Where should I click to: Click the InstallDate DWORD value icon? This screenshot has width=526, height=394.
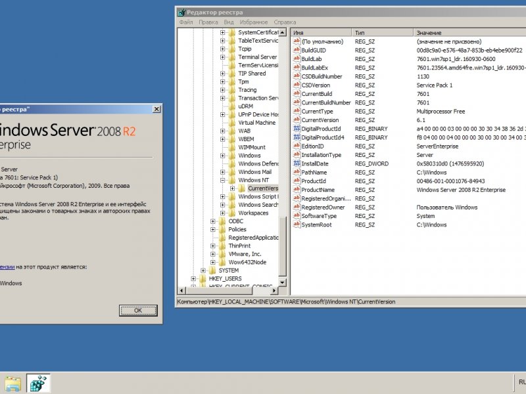tap(297, 164)
